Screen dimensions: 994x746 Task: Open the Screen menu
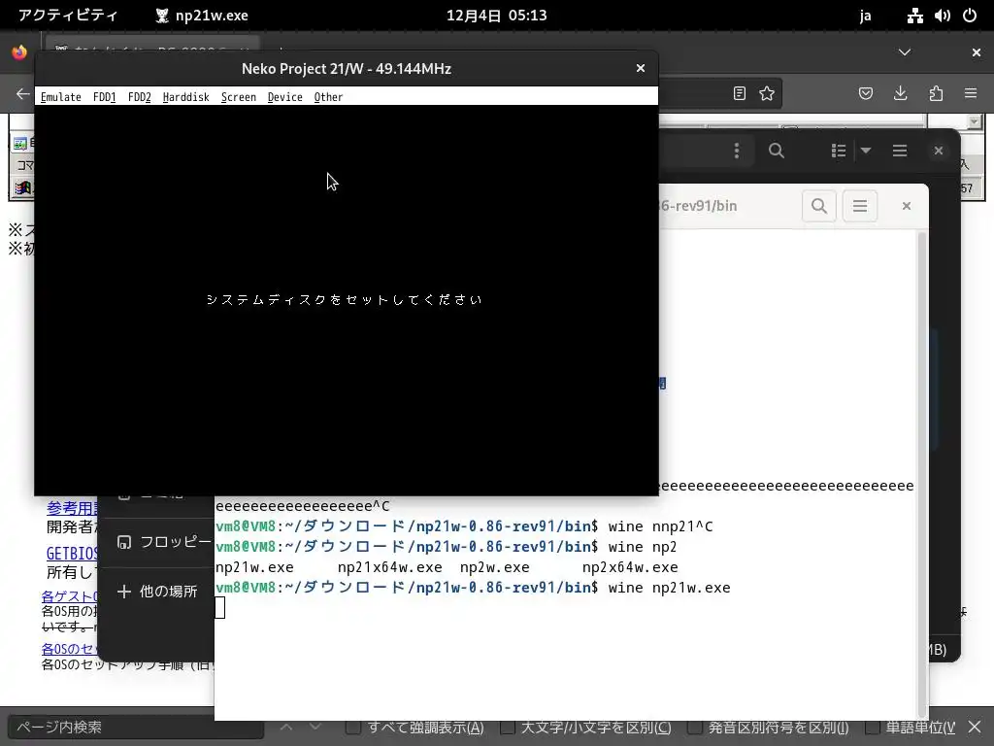tap(239, 97)
